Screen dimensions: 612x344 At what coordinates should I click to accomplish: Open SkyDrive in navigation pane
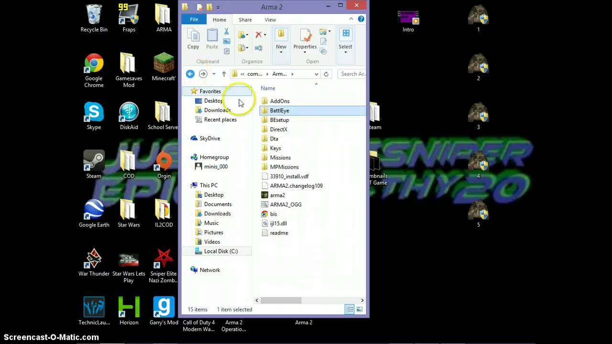[x=209, y=139]
